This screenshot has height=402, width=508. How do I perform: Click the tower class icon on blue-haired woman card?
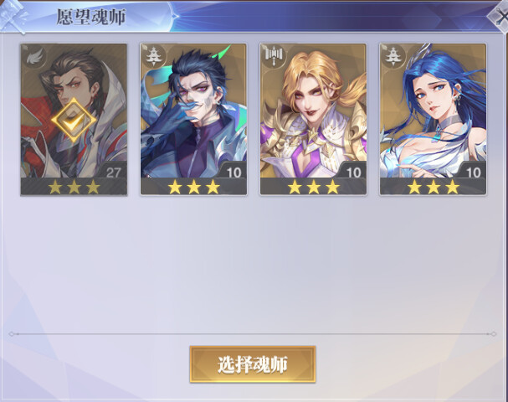click(x=393, y=58)
